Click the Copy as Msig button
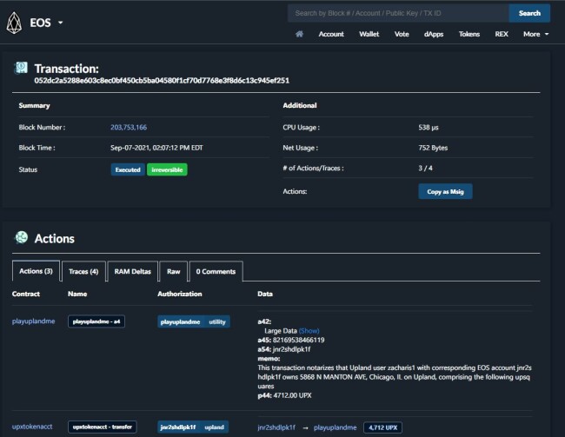 coord(445,192)
